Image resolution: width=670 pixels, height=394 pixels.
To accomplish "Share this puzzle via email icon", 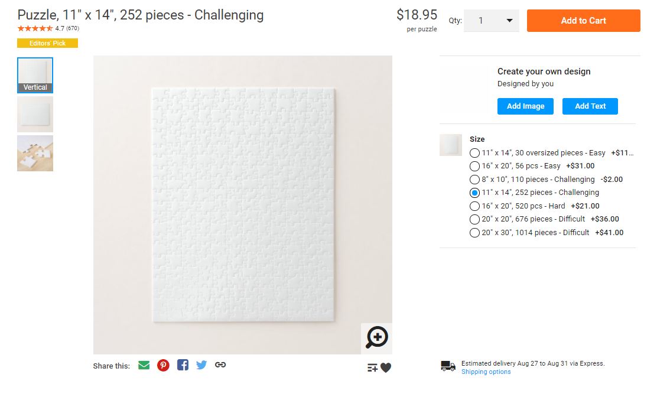I will (144, 365).
